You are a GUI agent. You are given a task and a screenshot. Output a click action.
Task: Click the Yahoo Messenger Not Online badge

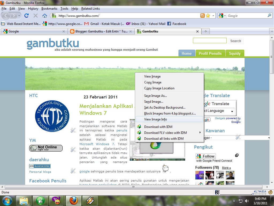46,148
